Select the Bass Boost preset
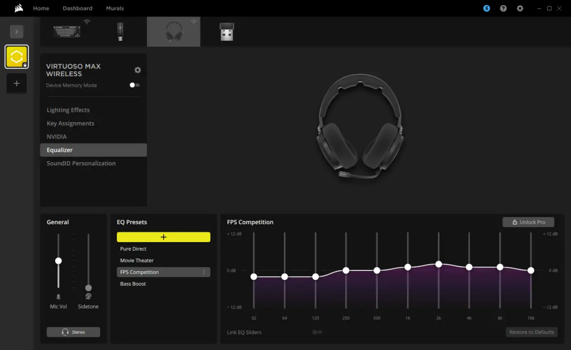Image resolution: width=571 pixels, height=350 pixels. 133,284
